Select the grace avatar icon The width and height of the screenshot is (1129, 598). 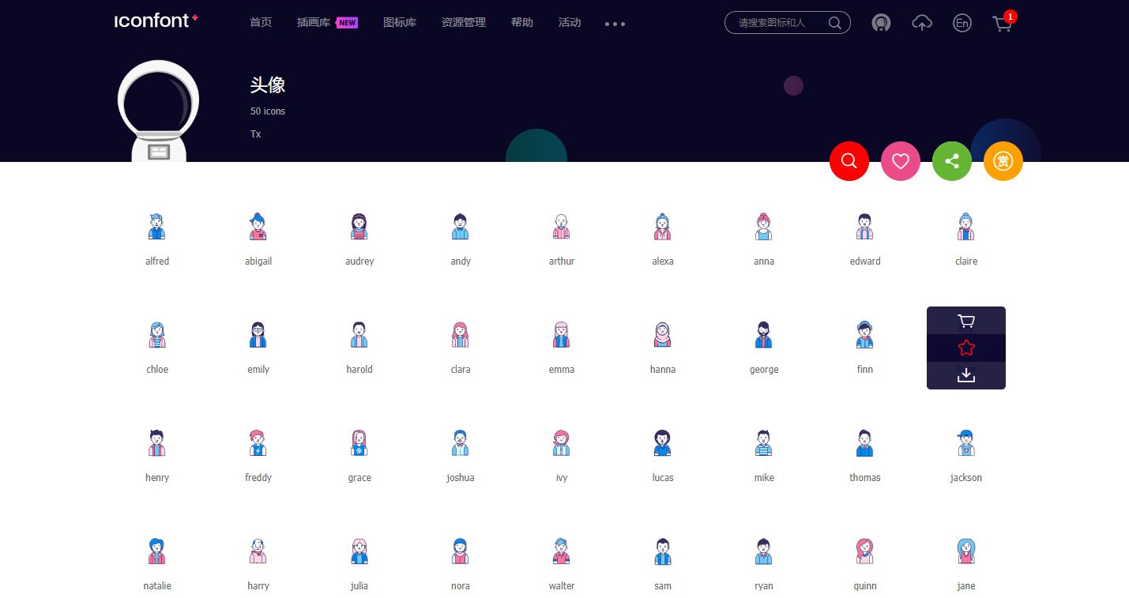(359, 442)
